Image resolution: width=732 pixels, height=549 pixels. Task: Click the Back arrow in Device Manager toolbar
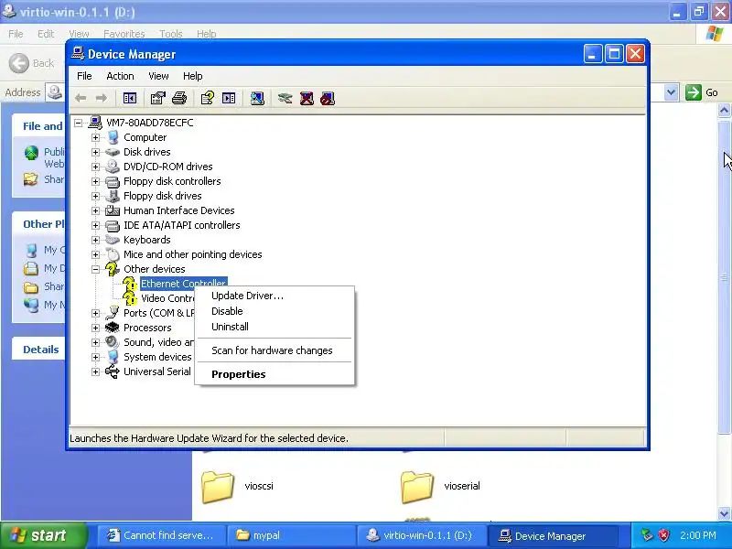coord(81,98)
